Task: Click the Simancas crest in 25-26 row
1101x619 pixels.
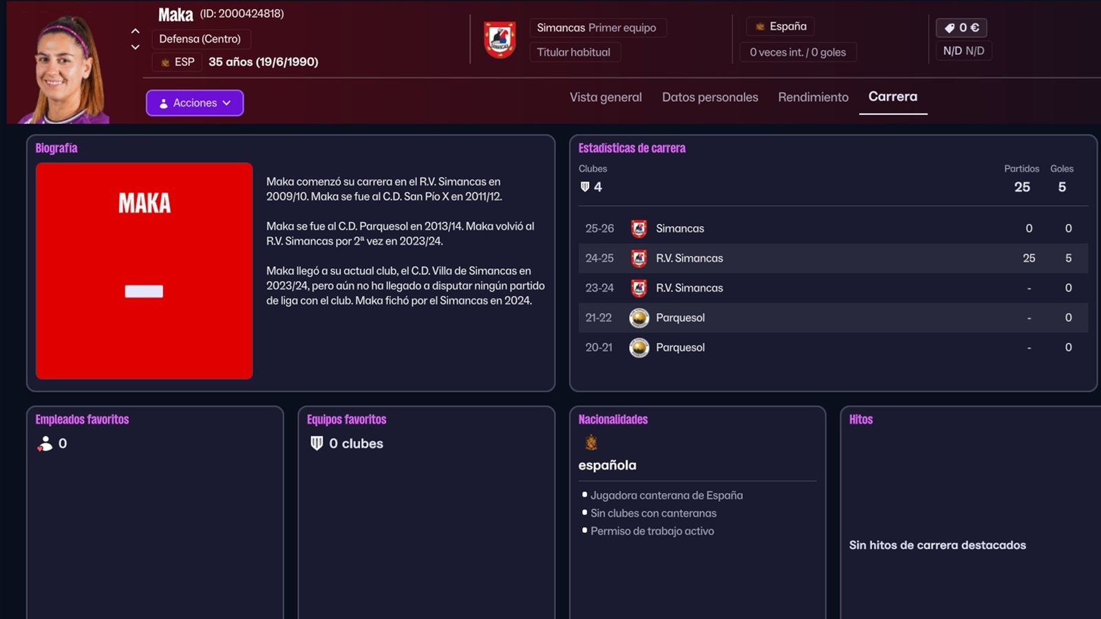Action: pyautogui.click(x=639, y=228)
